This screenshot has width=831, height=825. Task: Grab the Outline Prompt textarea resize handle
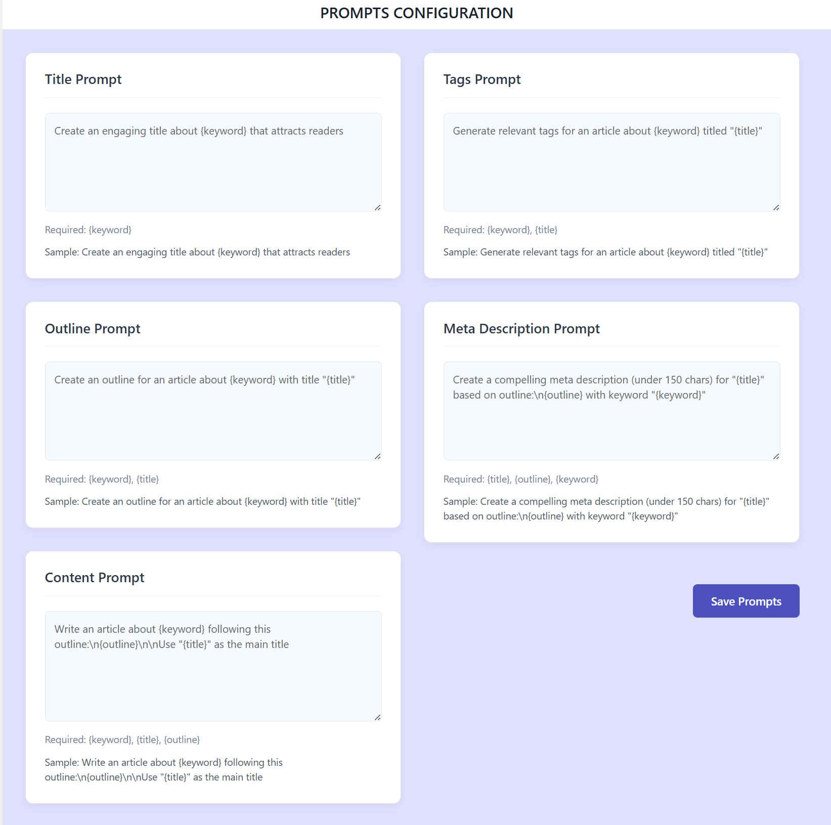[x=378, y=456]
